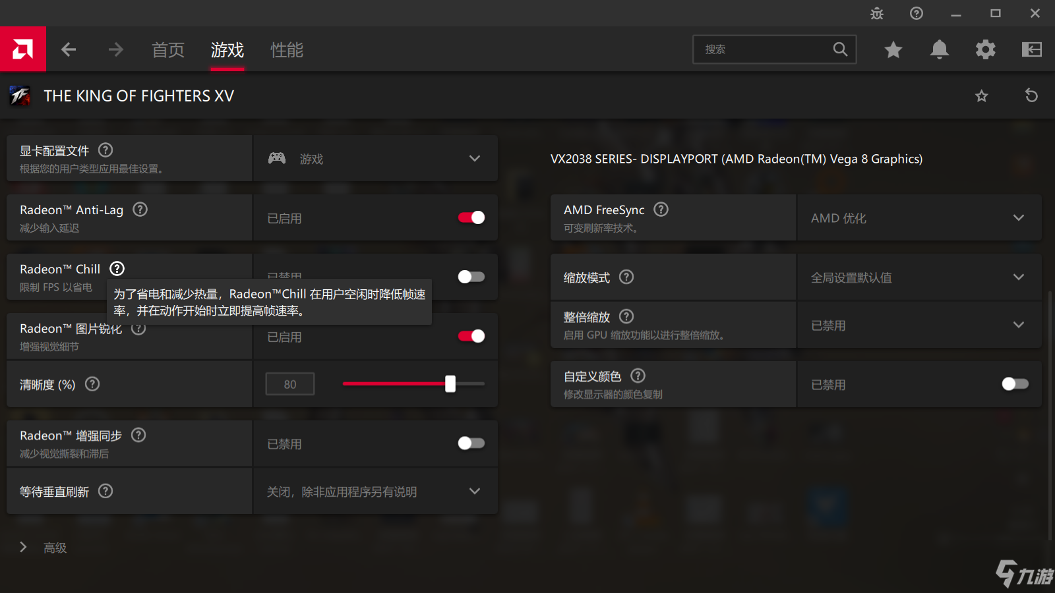Go back with the left arrow
Screen dimensions: 1055x593
(69, 49)
